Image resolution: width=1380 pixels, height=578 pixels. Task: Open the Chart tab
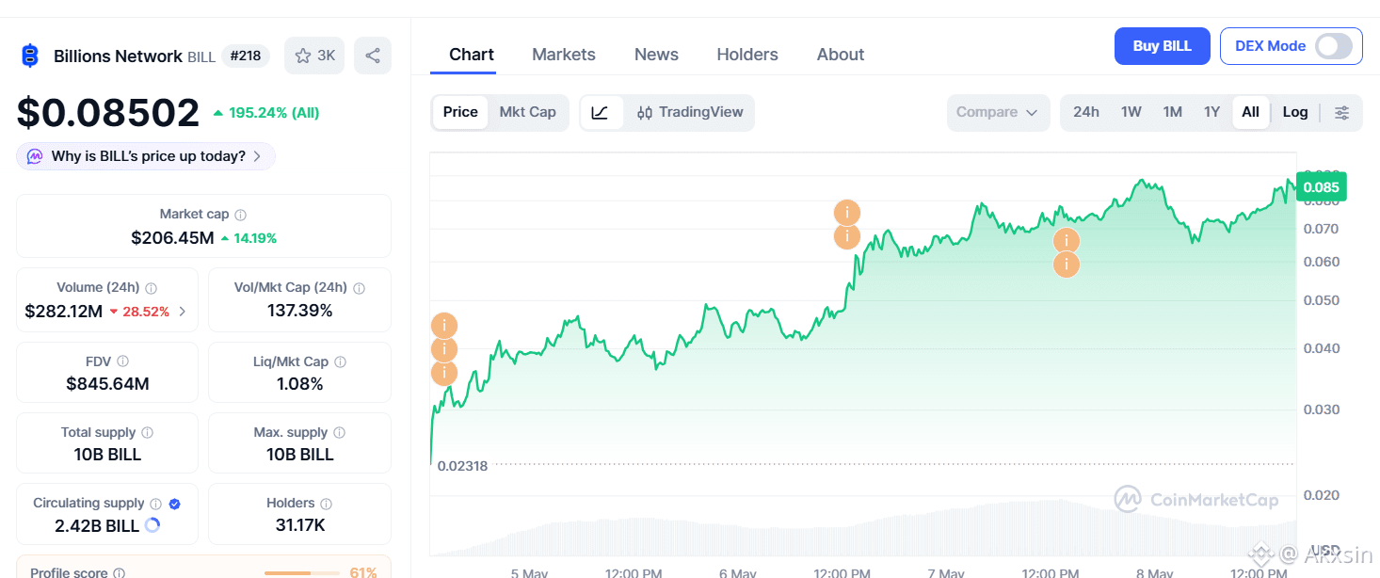pyautogui.click(x=472, y=55)
